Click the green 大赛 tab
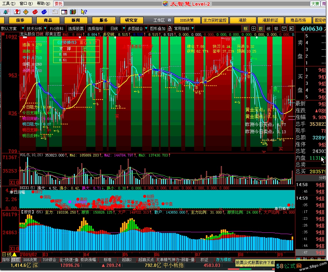 tap(315, 4)
